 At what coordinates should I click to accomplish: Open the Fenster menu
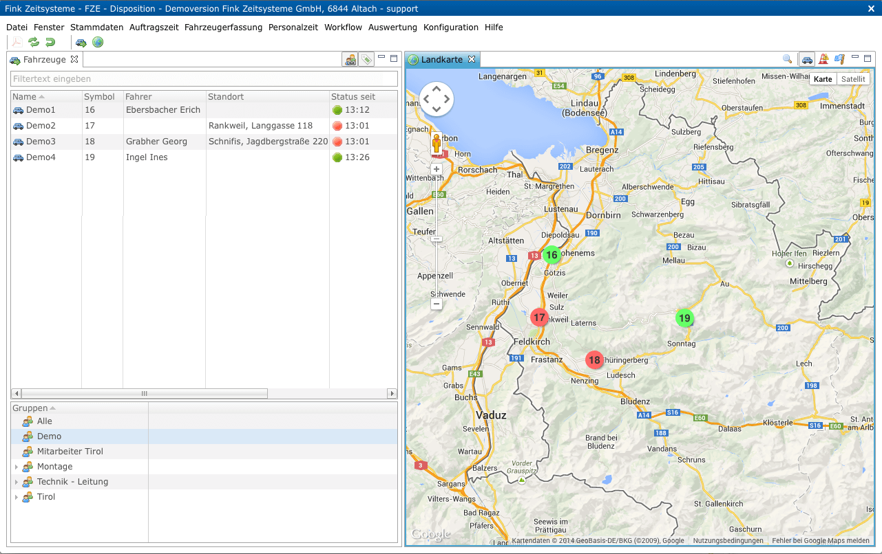click(49, 27)
